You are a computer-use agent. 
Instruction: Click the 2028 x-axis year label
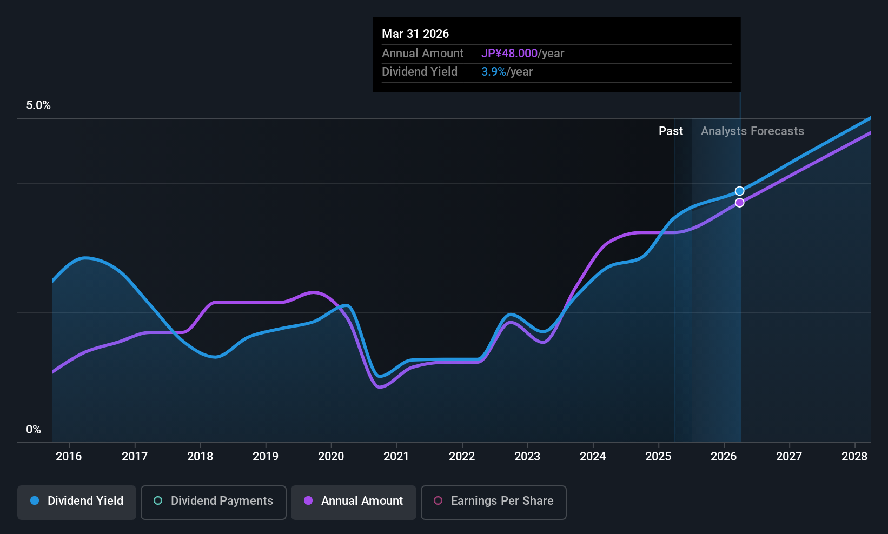point(854,457)
